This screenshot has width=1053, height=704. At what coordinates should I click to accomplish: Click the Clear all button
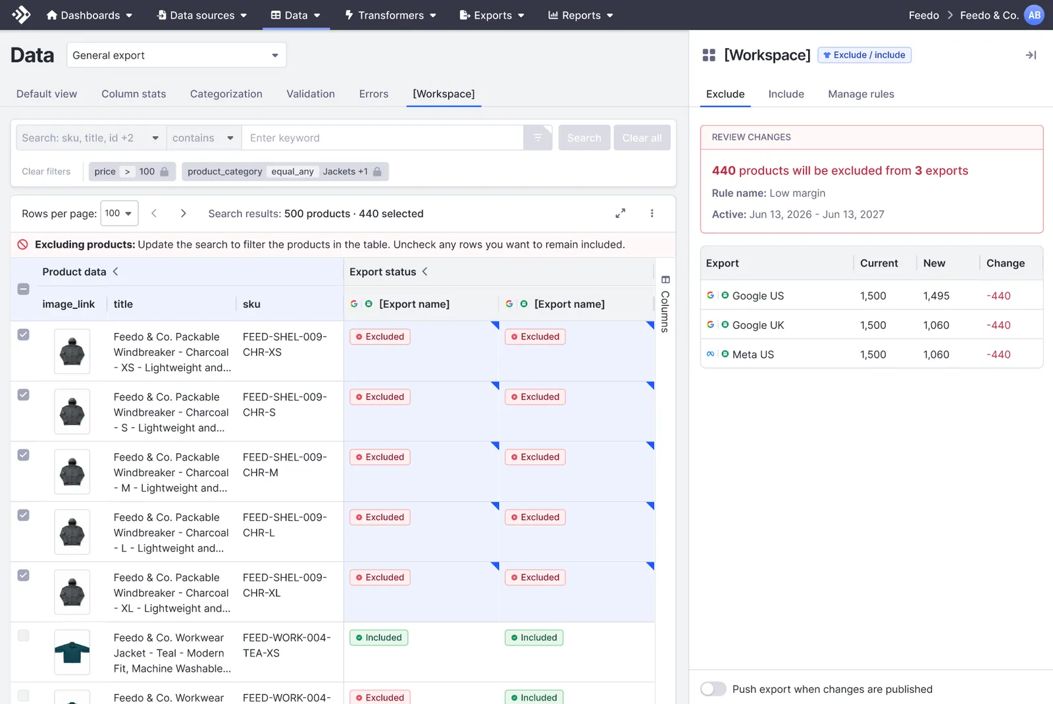[x=642, y=138]
